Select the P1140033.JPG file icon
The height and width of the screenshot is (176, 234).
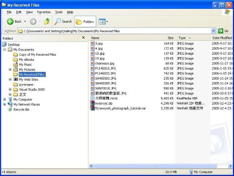(93, 73)
